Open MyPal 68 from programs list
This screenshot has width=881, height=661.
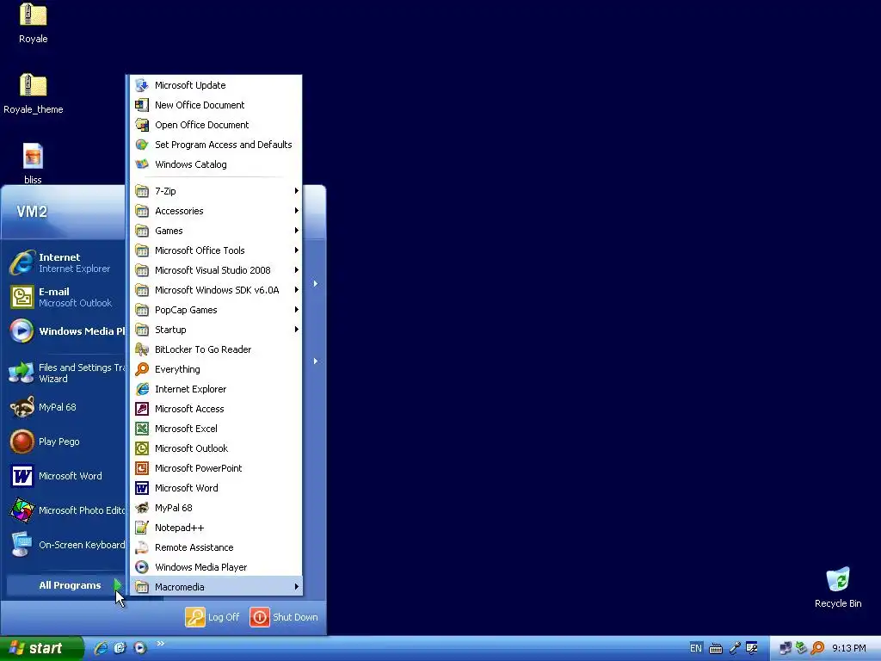pos(216,508)
